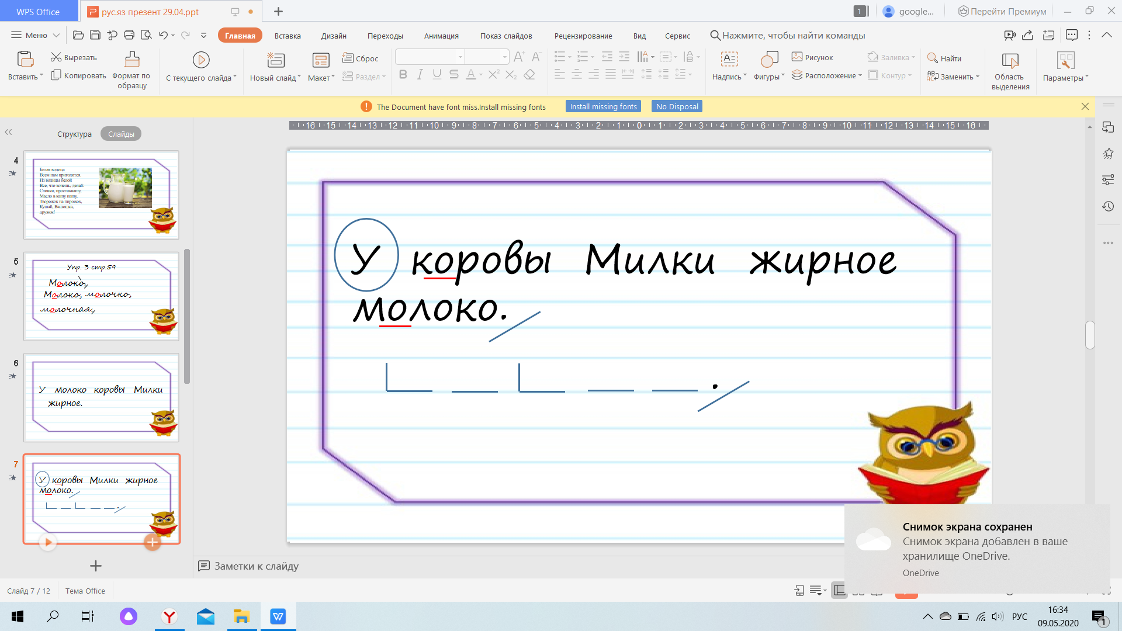This screenshot has height=631, width=1122.
Task: Click Install missing fonts button
Action: [x=604, y=106]
